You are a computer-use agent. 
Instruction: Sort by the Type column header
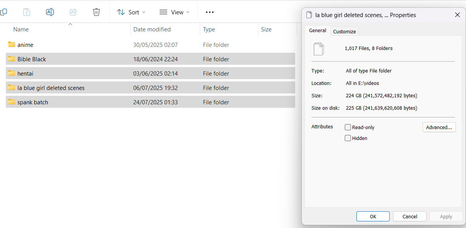point(209,29)
